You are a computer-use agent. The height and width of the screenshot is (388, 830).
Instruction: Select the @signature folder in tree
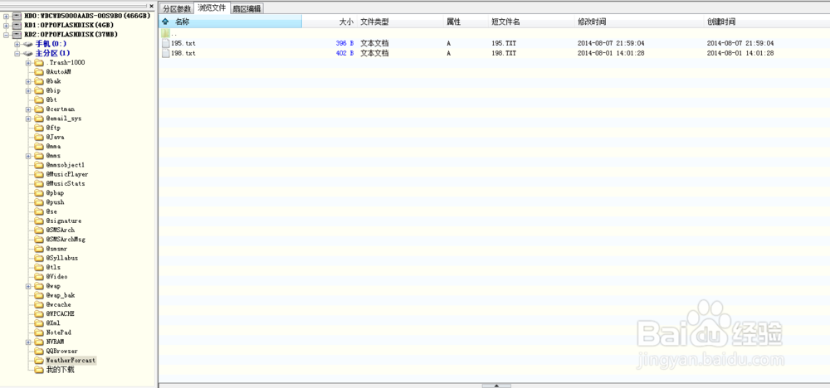pyautogui.click(x=64, y=221)
